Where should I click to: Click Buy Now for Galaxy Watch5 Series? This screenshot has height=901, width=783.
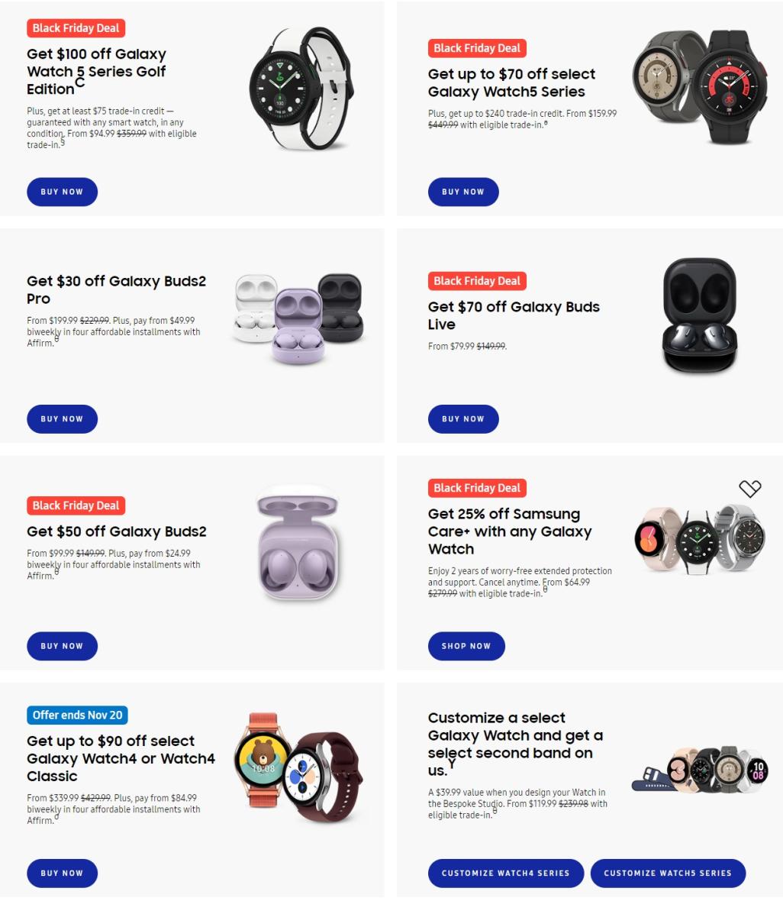point(463,192)
